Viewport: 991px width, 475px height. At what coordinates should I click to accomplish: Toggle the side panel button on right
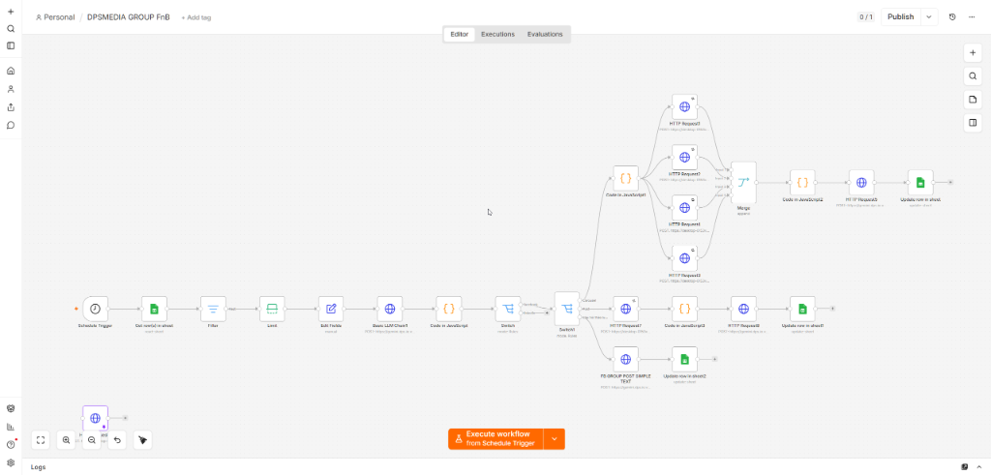(973, 123)
